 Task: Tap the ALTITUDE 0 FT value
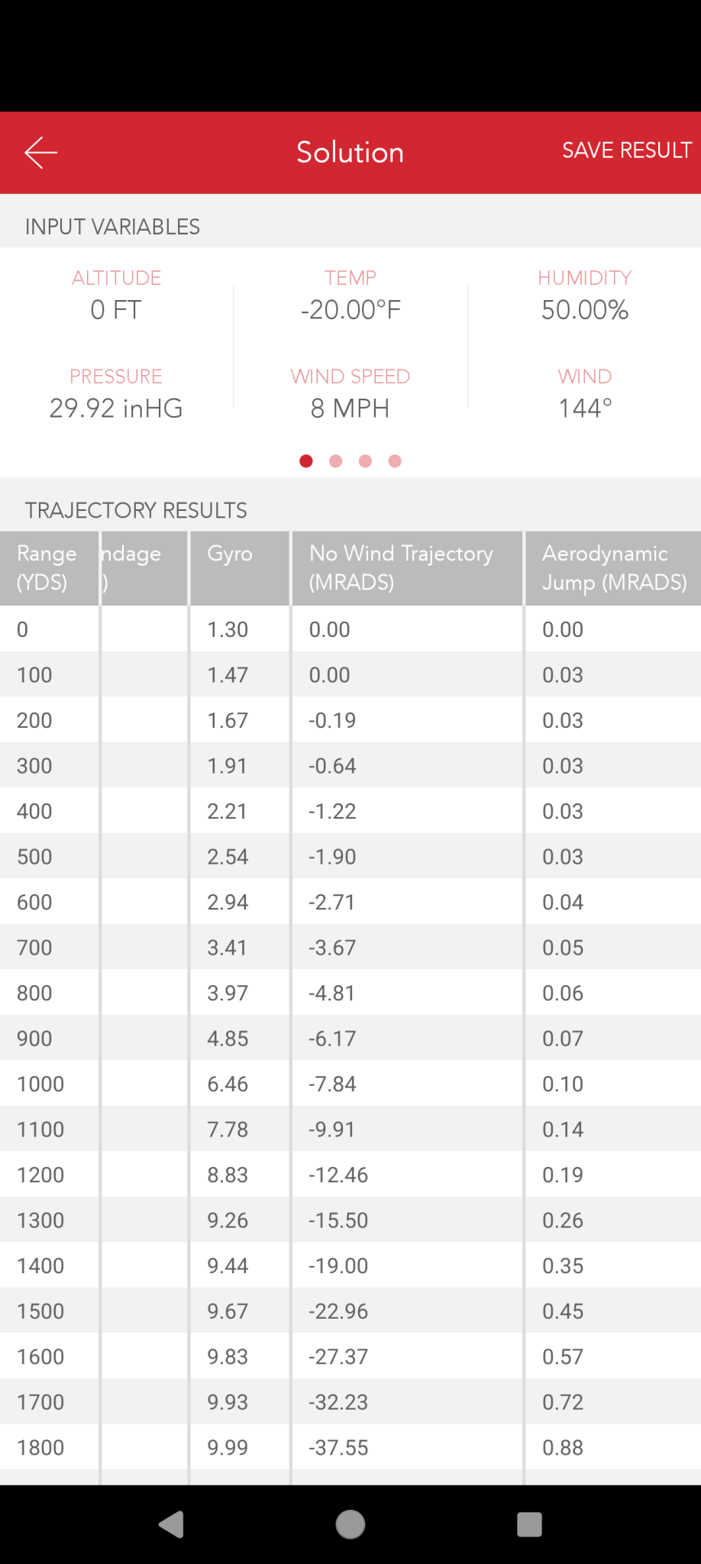[116, 309]
